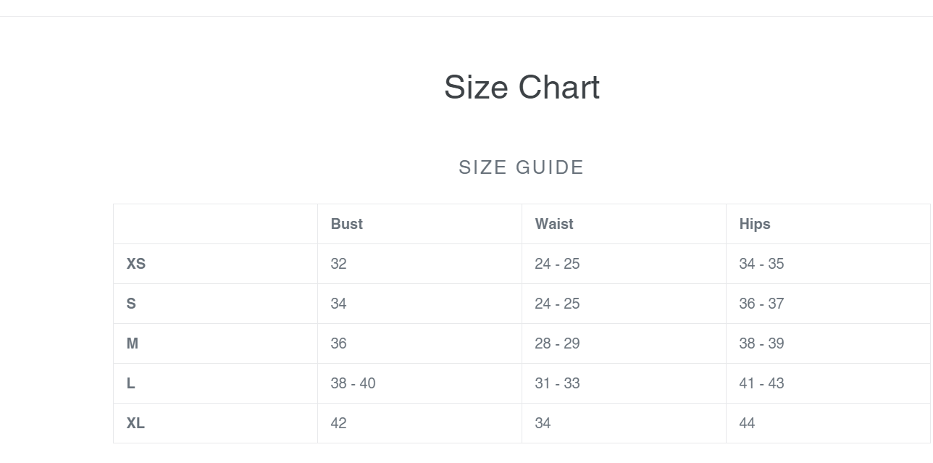Click the SIZE GUIDE subtitle
The height and width of the screenshot is (463, 933).
[522, 167]
